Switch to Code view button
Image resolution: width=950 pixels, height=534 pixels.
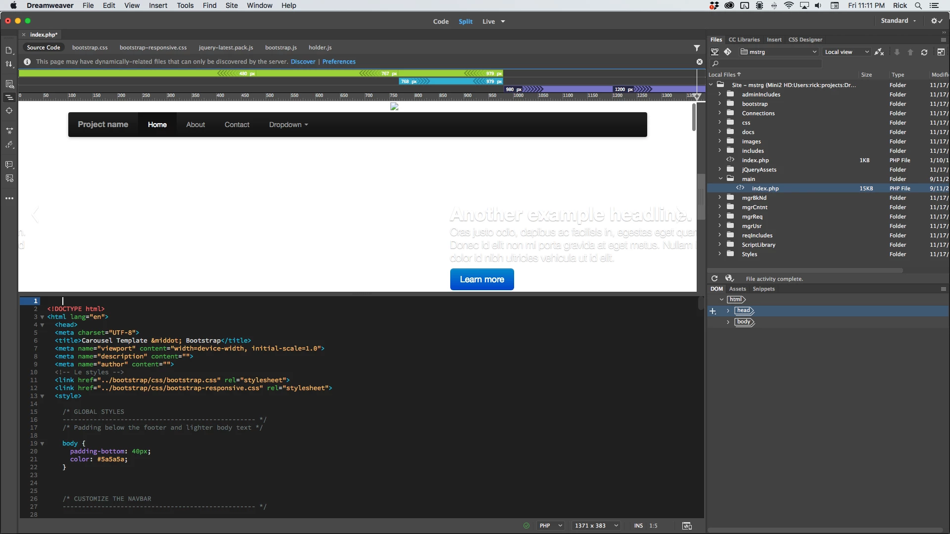(440, 21)
